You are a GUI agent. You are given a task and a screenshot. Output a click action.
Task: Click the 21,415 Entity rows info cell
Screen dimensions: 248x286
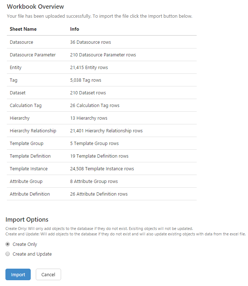click(x=89, y=68)
